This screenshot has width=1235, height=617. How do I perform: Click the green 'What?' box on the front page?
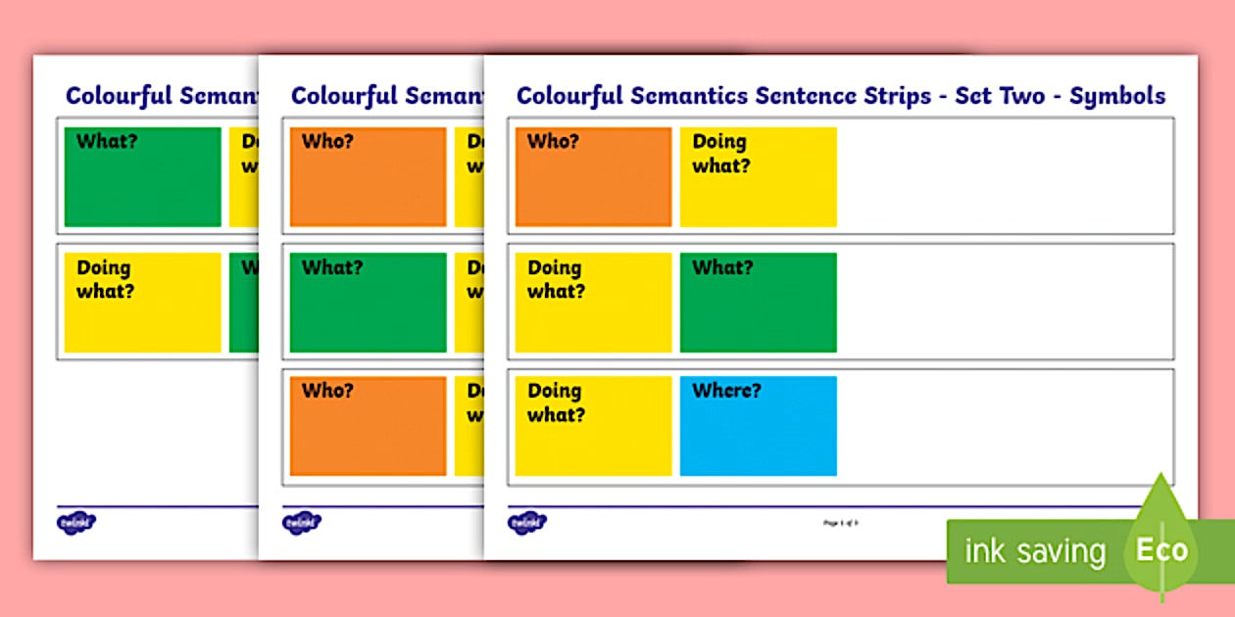coord(758,303)
